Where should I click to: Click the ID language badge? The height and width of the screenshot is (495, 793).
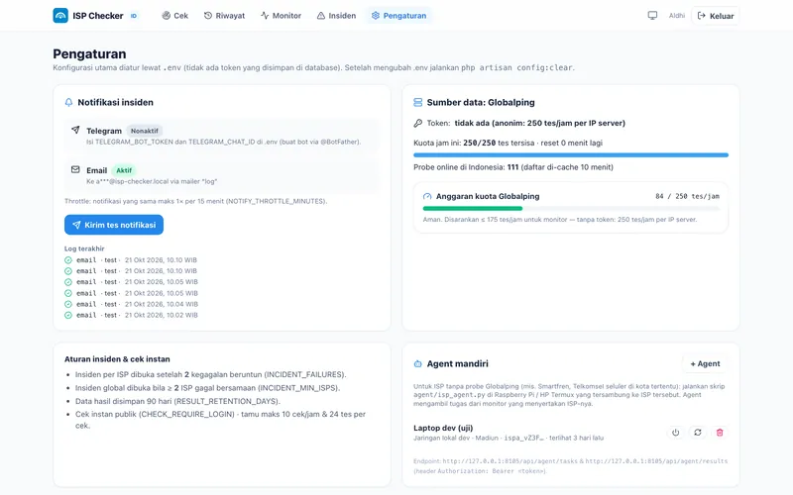pos(134,16)
